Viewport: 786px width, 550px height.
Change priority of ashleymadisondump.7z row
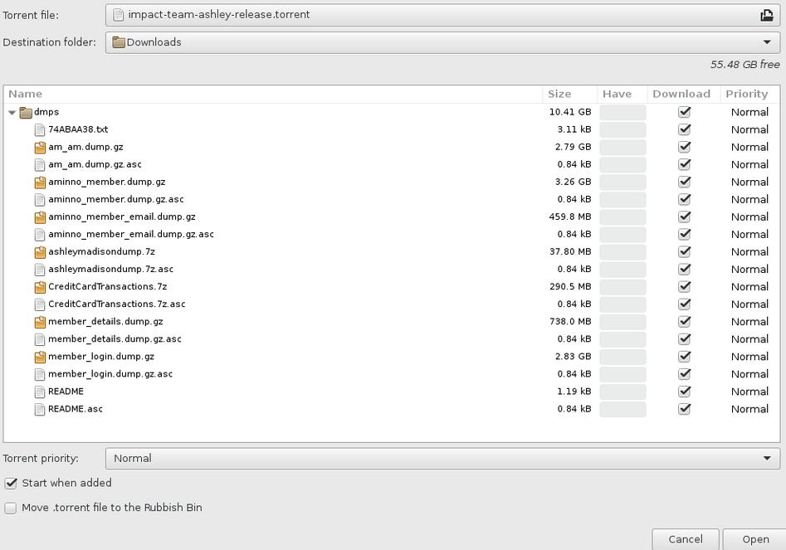[x=749, y=252]
